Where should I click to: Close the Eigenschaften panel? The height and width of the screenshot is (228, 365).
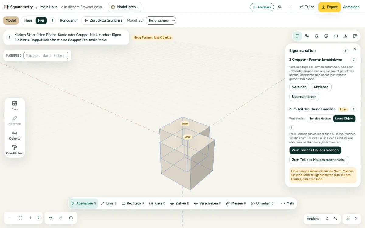click(355, 49)
